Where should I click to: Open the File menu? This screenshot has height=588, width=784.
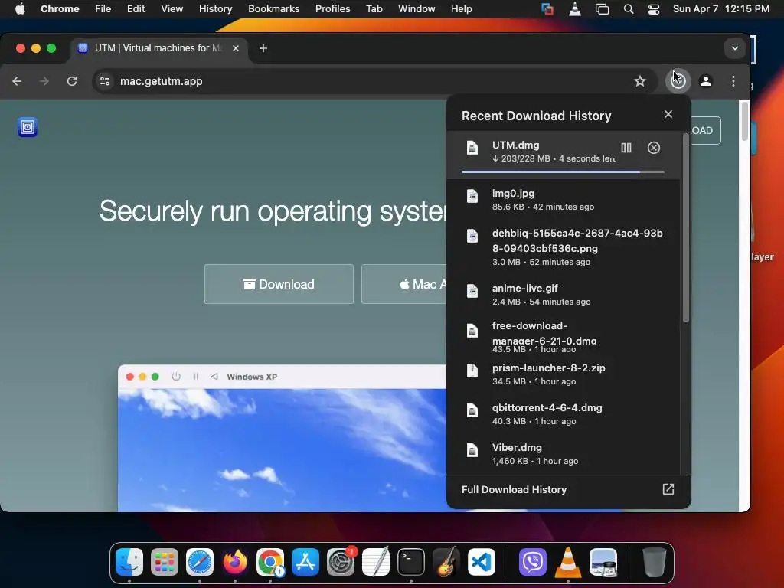click(x=103, y=8)
